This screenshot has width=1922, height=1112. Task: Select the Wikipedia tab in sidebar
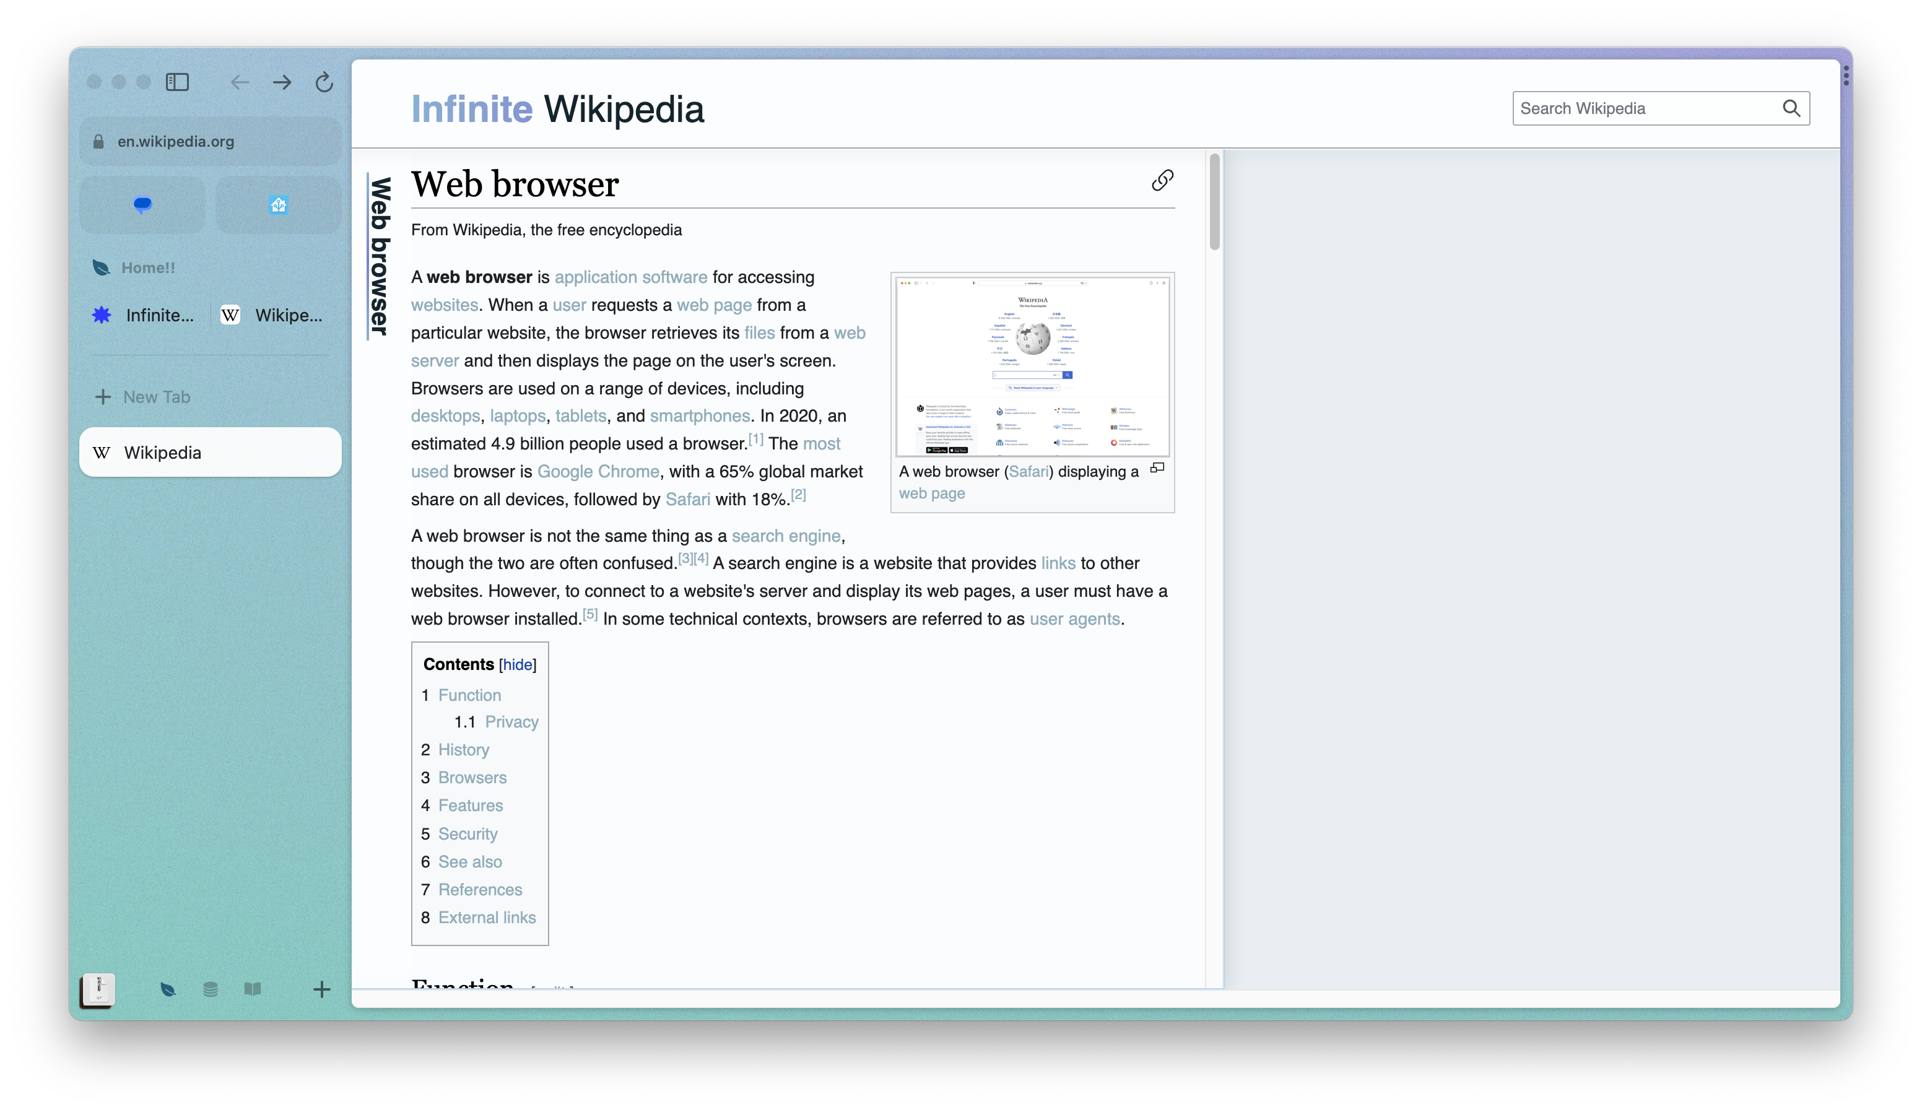click(x=211, y=452)
